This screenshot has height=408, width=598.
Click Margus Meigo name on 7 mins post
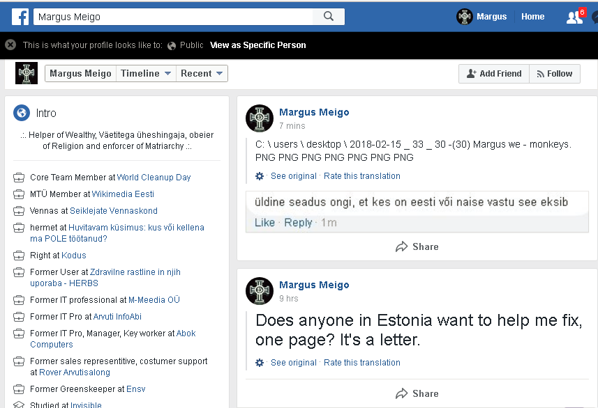(314, 112)
